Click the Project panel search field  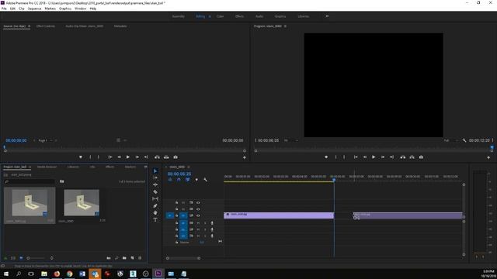[30, 181]
